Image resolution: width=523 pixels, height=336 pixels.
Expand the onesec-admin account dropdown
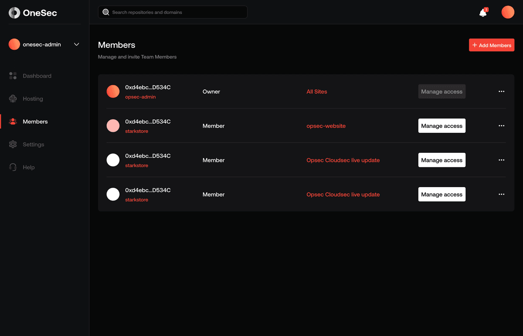[x=77, y=44]
